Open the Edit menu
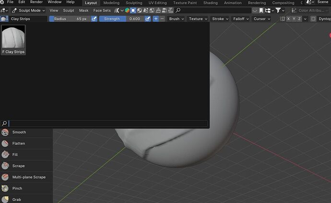The width and height of the screenshot is (331, 203). [22, 2]
